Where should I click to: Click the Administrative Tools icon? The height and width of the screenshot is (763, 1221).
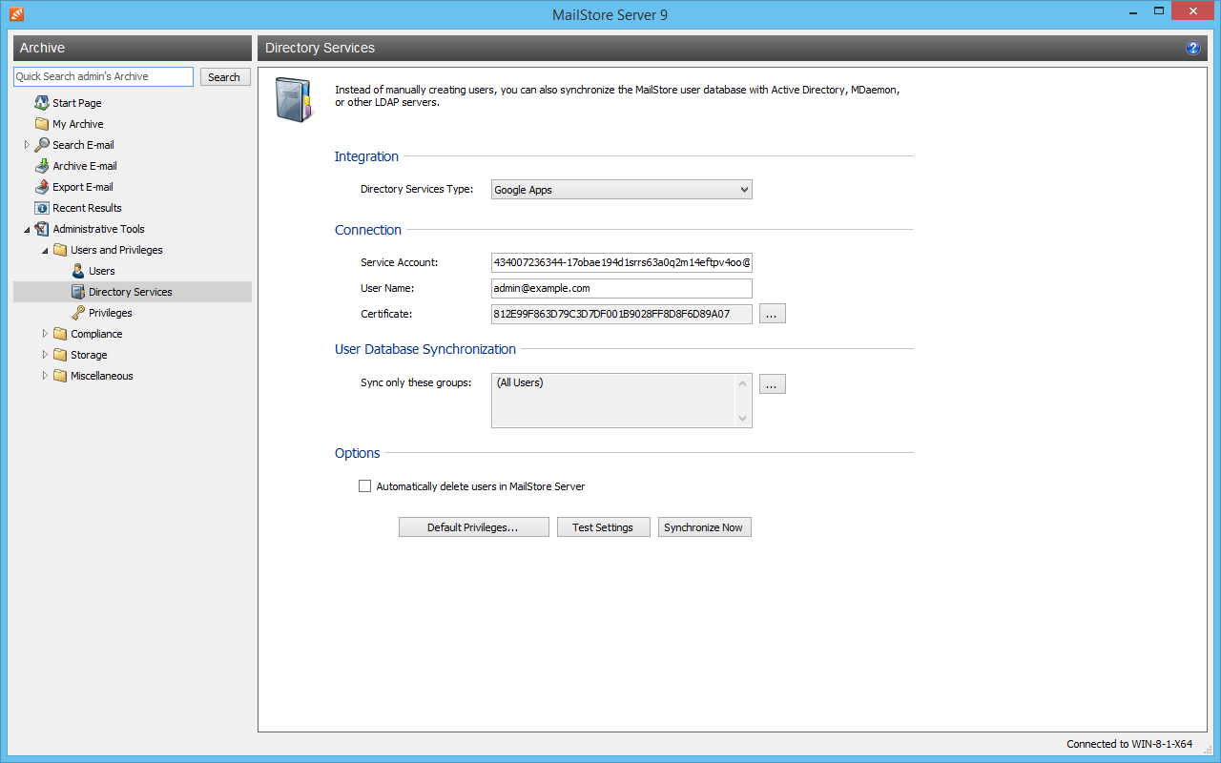coord(42,229)
